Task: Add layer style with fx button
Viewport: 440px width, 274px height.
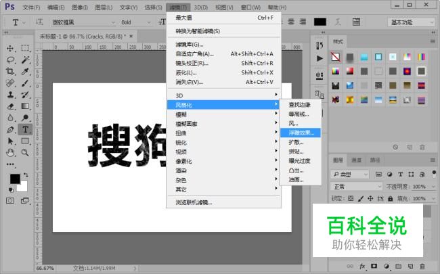Action: click(362, 266)
